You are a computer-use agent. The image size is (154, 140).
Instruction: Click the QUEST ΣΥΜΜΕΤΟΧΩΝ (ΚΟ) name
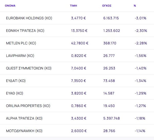29,68
